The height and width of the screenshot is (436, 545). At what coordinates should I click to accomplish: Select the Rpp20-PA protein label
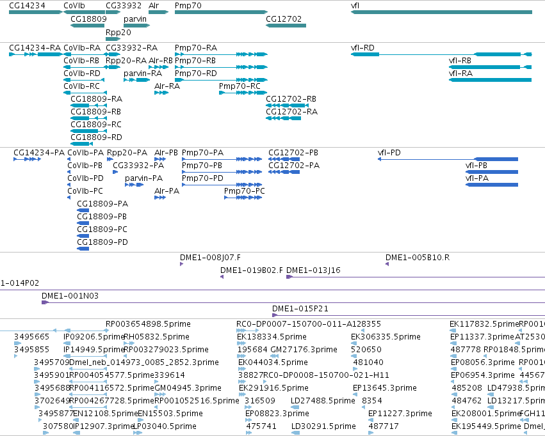127,153
